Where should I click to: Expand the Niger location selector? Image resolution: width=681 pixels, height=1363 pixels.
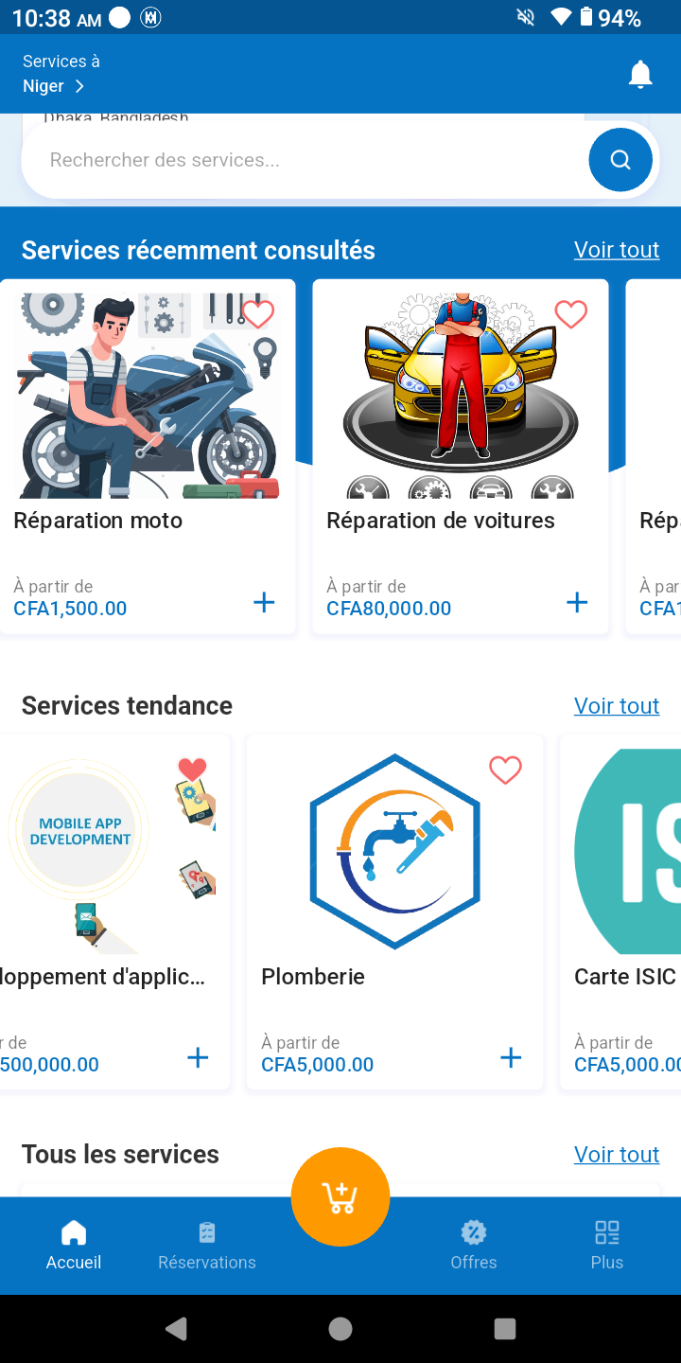(x=54, y=86)
